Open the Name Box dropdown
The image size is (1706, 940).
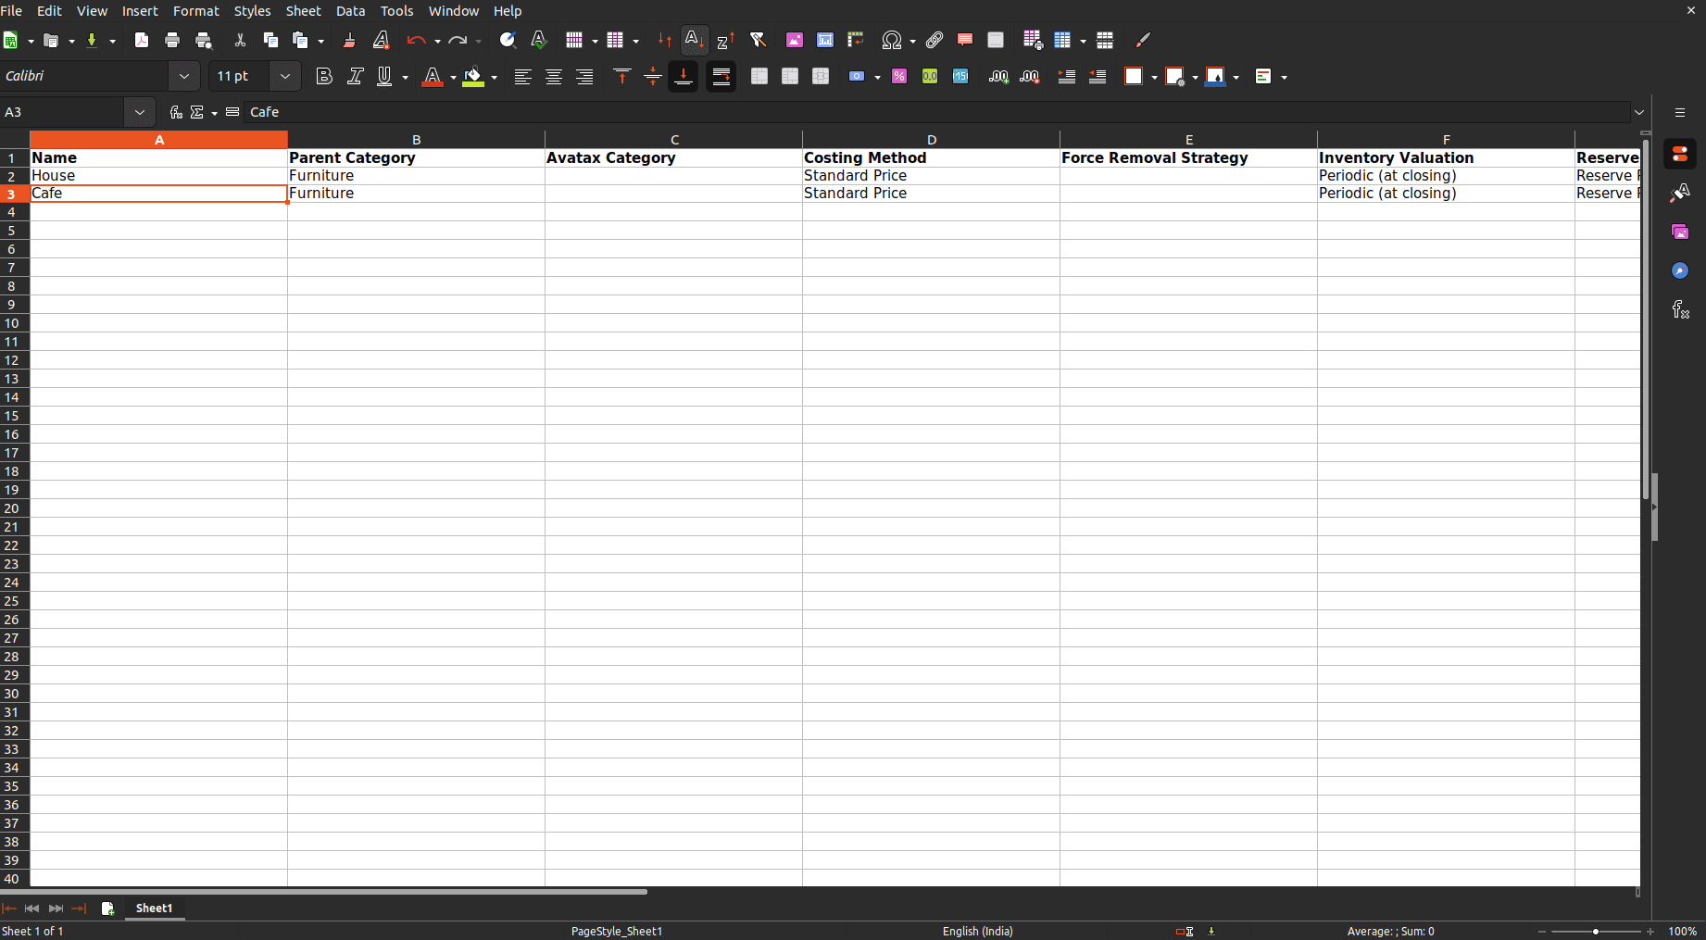pos(140,111)
